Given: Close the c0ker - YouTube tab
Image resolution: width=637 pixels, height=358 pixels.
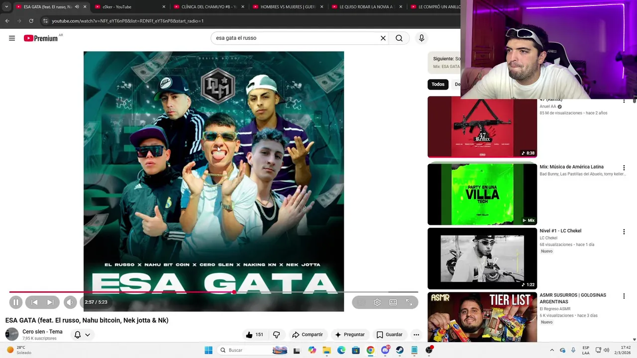Looking at the screenshot, I should pos(164,7).
